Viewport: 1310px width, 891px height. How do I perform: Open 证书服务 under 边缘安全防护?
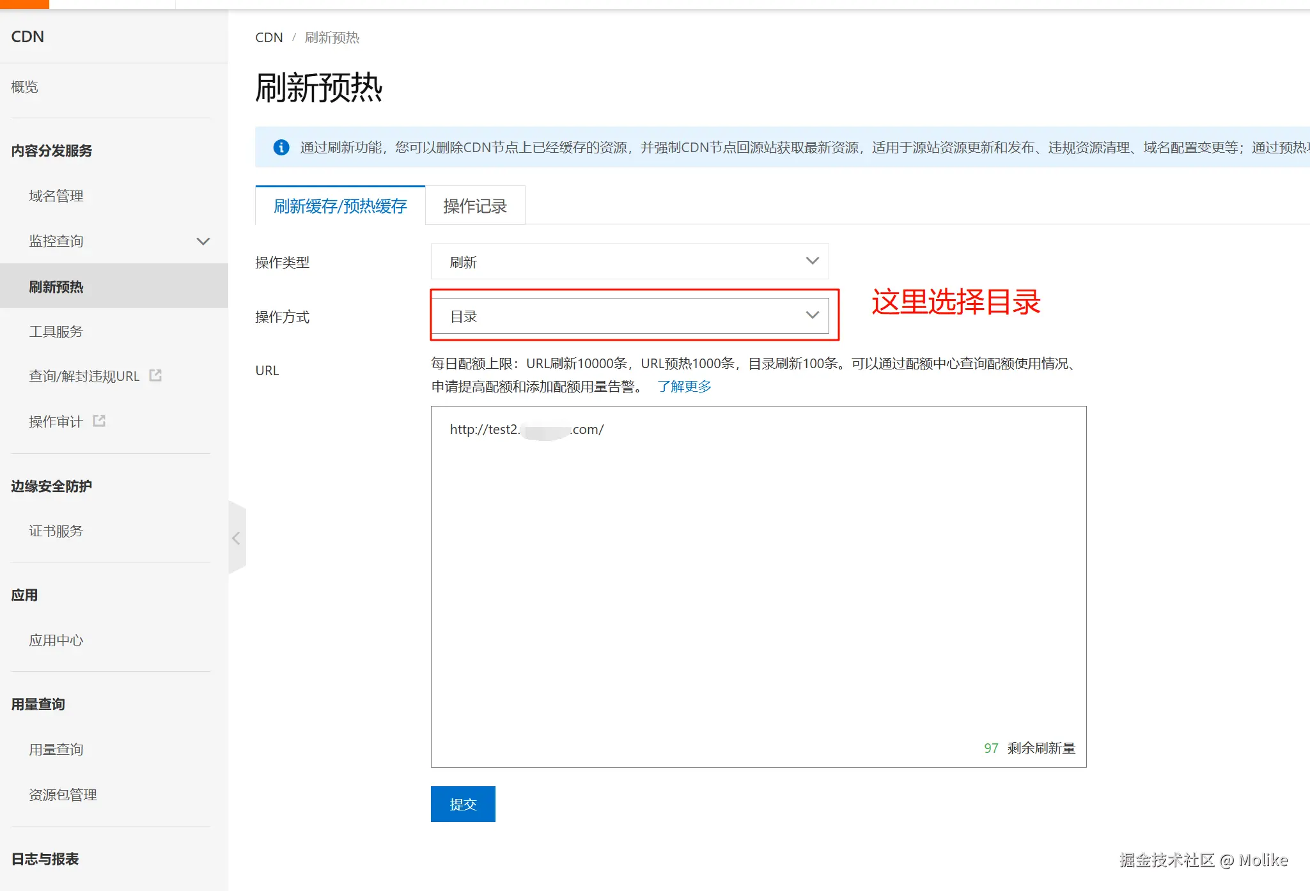pos(56,531)
